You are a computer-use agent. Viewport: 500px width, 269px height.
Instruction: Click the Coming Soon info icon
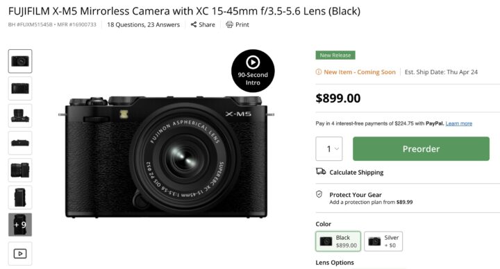click(x=318, y=72)
